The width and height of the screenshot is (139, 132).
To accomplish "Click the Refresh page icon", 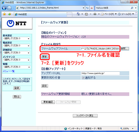I will click(x=87, y=8).
